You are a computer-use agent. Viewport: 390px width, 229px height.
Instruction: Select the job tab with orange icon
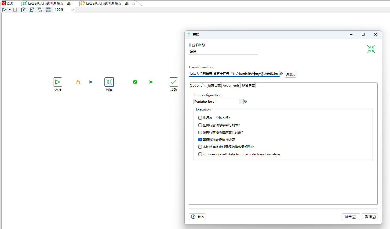click(106, 3)
